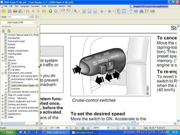This screenshot has width=180, height=135.
Task: Open the Advanced menu
Action: point(52,6)
